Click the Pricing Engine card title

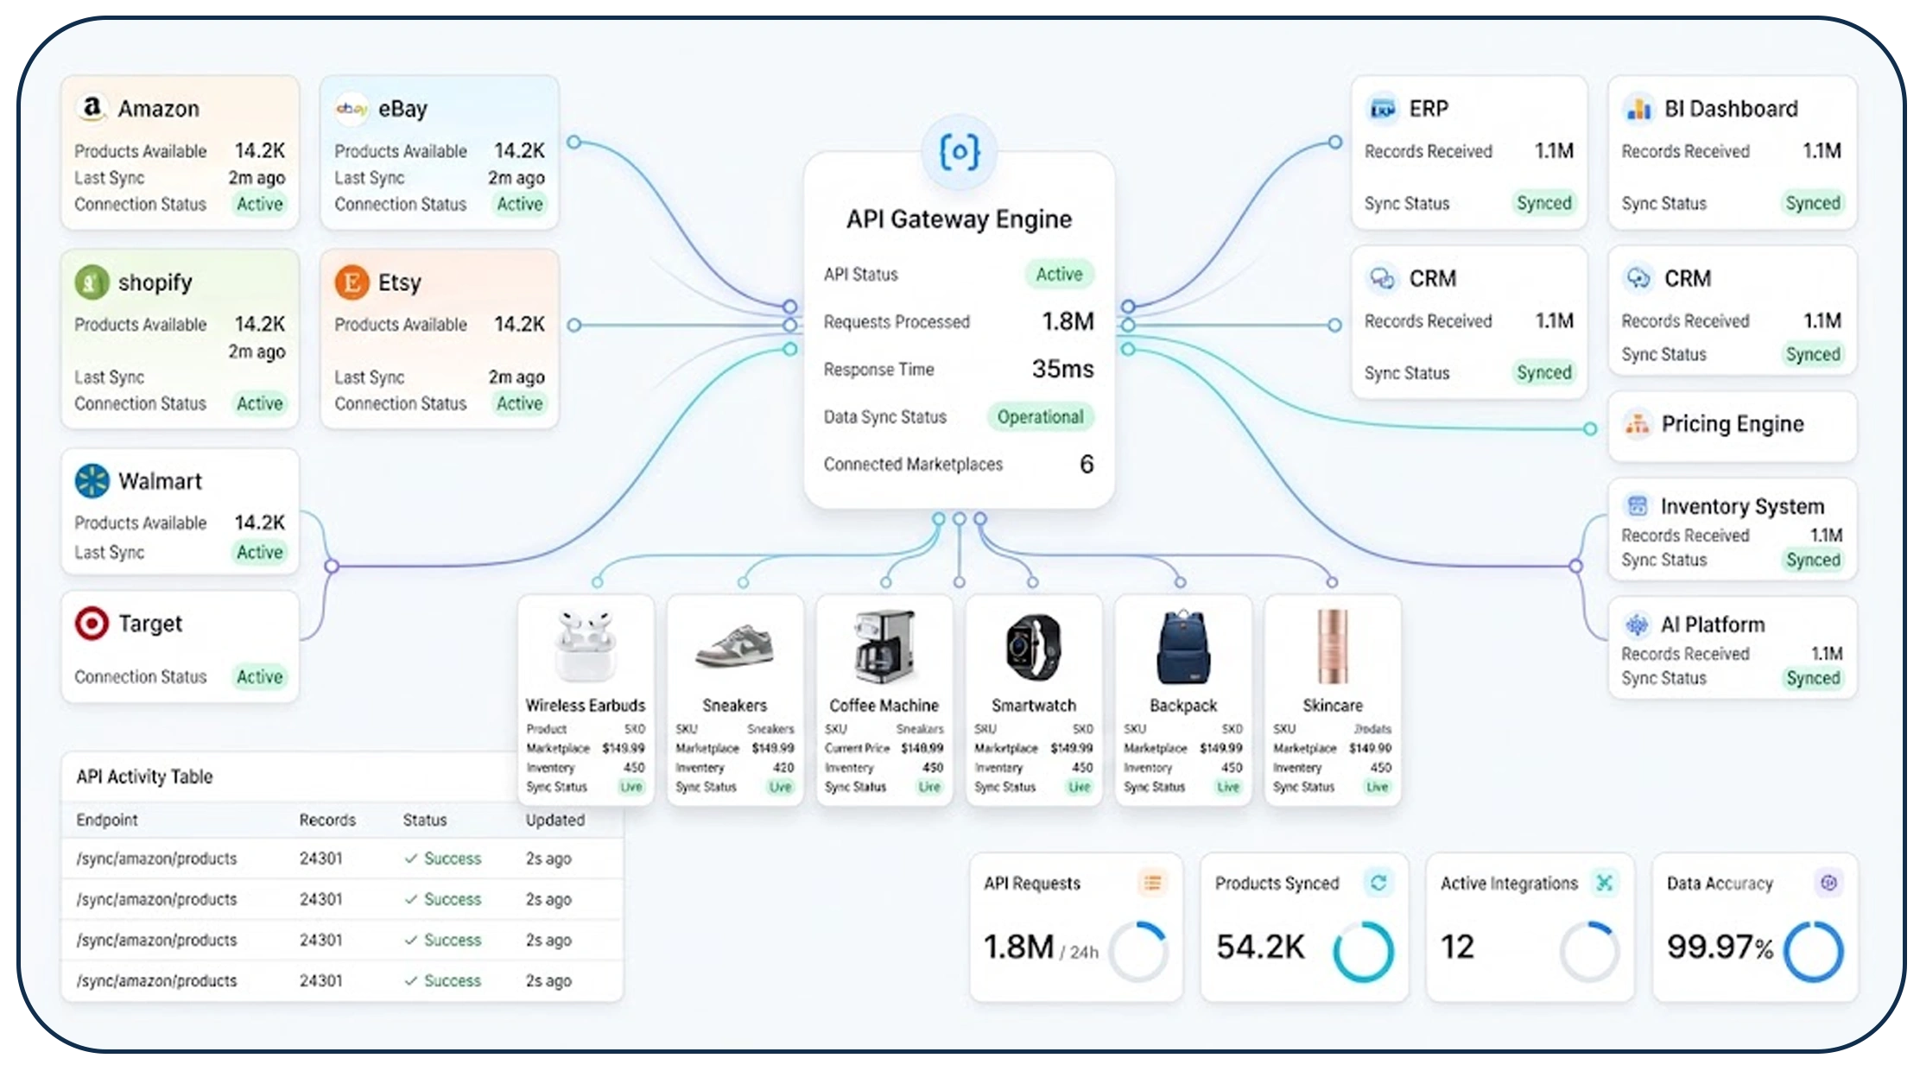(1733, 424)
